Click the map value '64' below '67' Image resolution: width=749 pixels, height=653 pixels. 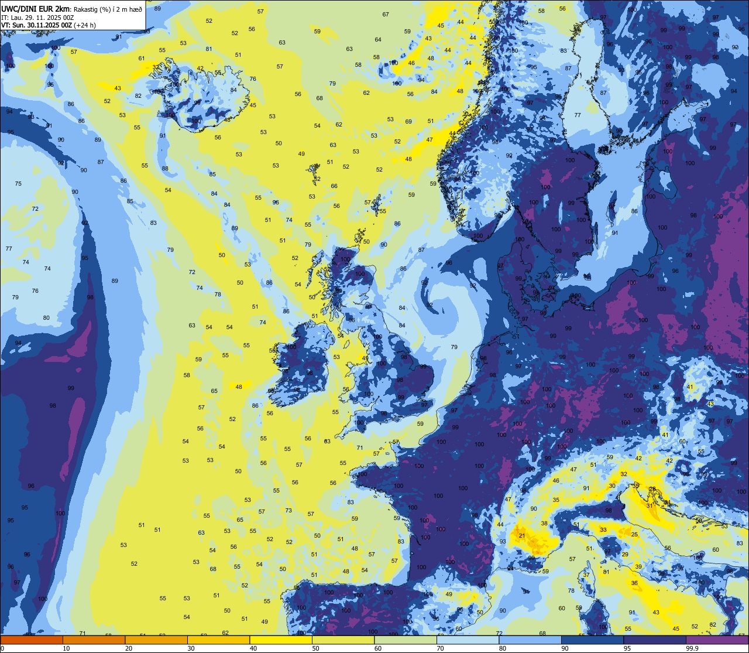point(378,39)
